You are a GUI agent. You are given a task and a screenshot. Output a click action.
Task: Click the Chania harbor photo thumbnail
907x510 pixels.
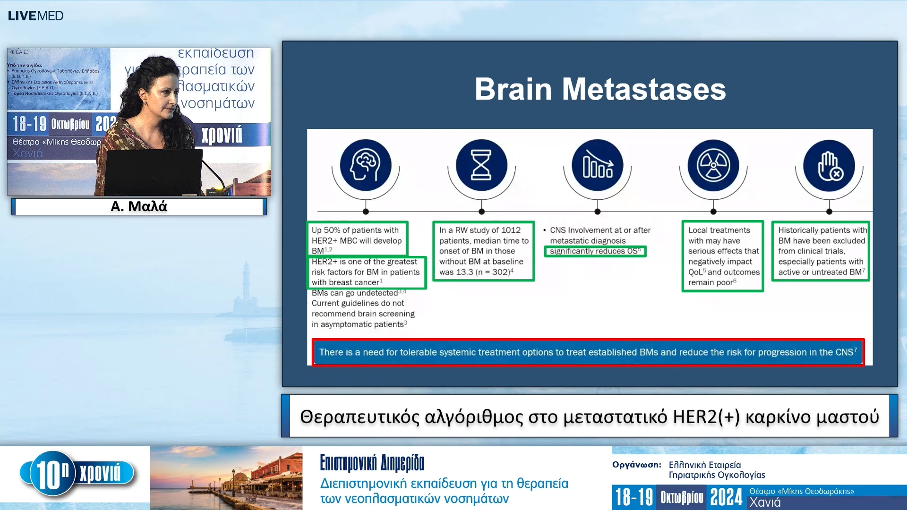click(x=227, y=478)
